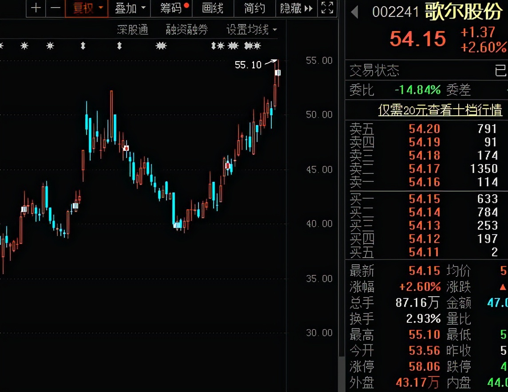Select the 深股通 tab
Viewport: 508px width, 392px height.
coord(133,30)
